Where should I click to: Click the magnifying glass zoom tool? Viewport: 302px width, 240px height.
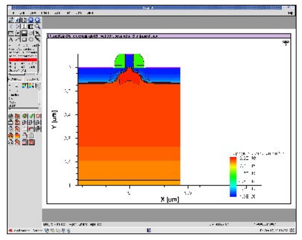point(37,26)
